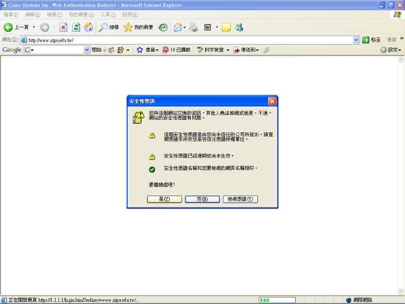Viewport: 405px width, 304px height.
Task: Open the Back button history dropdown arrow
Action: (x=34, y=27)
